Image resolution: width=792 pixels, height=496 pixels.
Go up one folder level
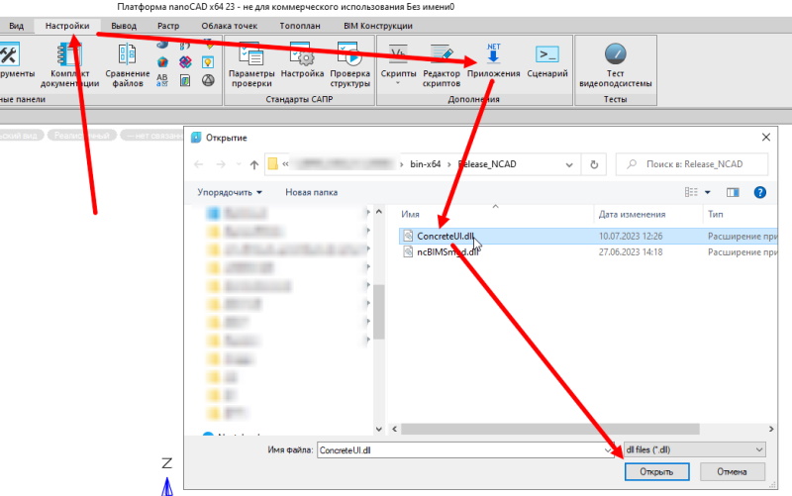(254, 164)
